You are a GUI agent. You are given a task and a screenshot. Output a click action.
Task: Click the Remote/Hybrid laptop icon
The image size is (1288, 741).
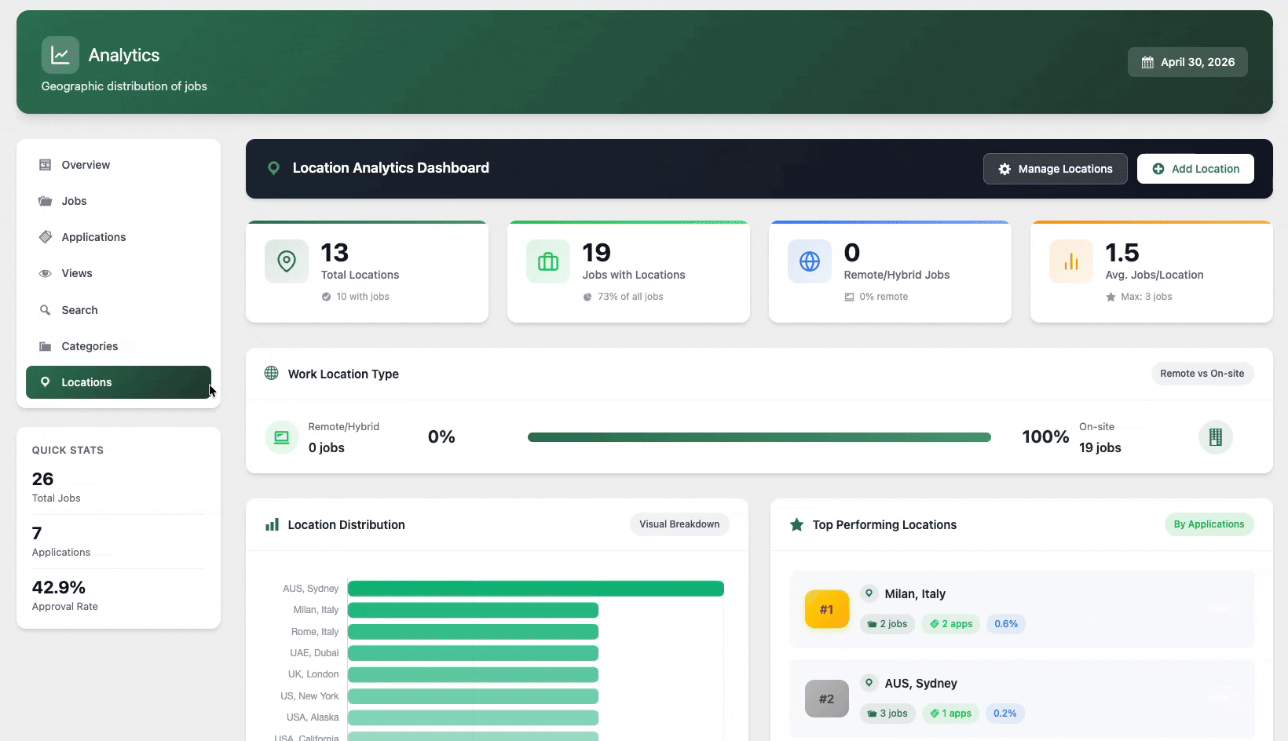282,437
